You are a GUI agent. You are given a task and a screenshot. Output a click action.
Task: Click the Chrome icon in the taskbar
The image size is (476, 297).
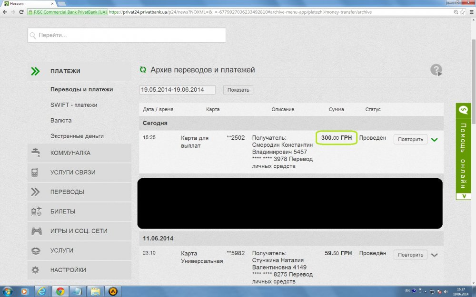[60, 292]
